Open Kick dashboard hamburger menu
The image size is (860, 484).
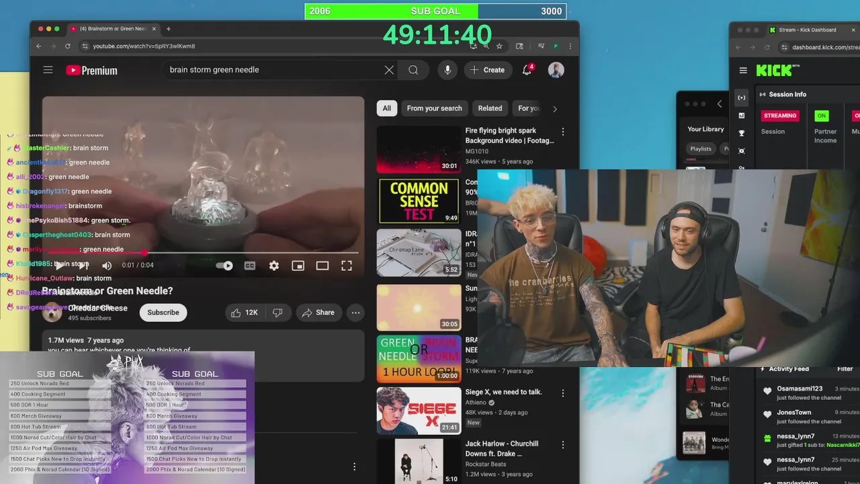tap(742, 71)
